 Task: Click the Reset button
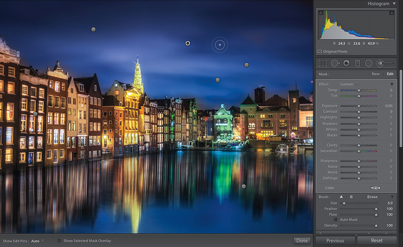(377, 241)
